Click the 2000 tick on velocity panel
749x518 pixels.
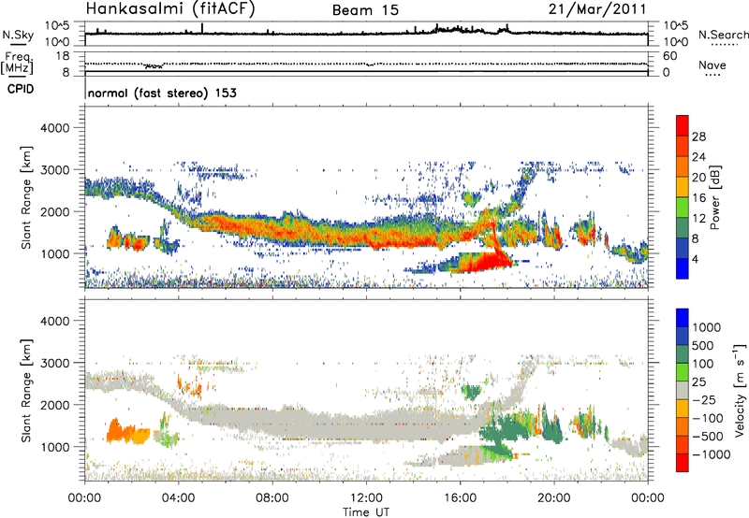(x=55, y=405)
